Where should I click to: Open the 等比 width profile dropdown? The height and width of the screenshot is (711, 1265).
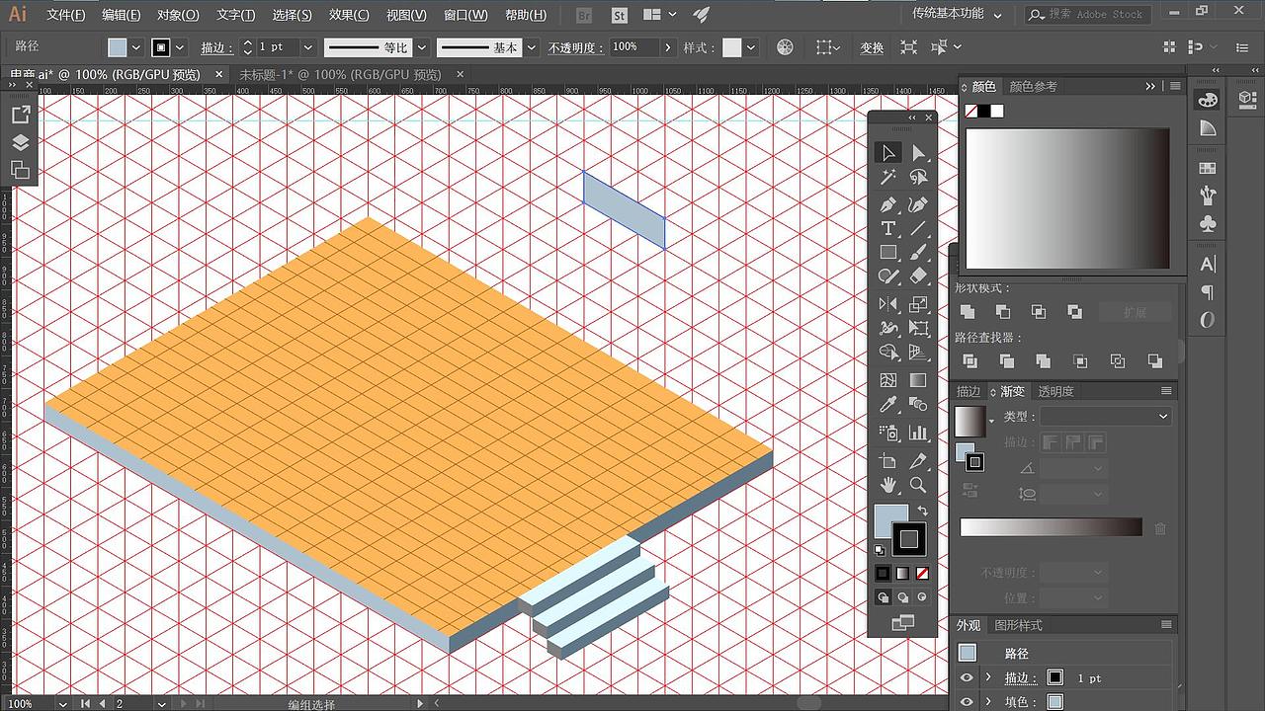(422, 47)
